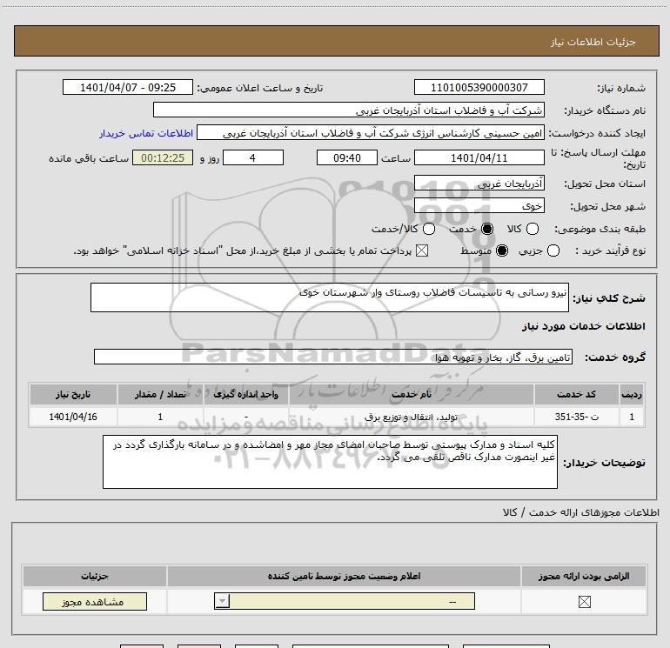Screen dimensions: 670x648
Task: Click the نام خدمت column header
Action: pyautogui.click(x=412, y=394)
